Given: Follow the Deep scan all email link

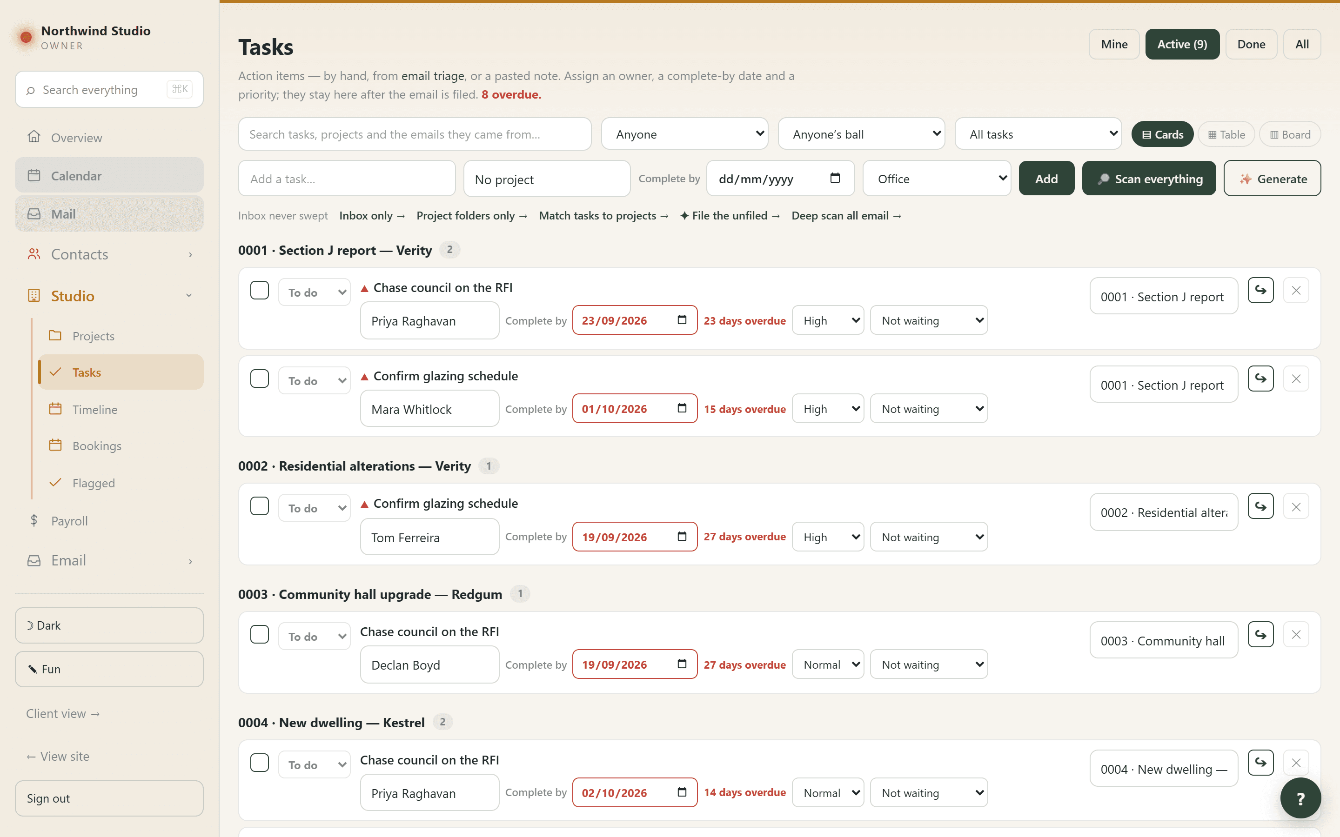Looking at the screenshot, I should [x=846, y=215].
